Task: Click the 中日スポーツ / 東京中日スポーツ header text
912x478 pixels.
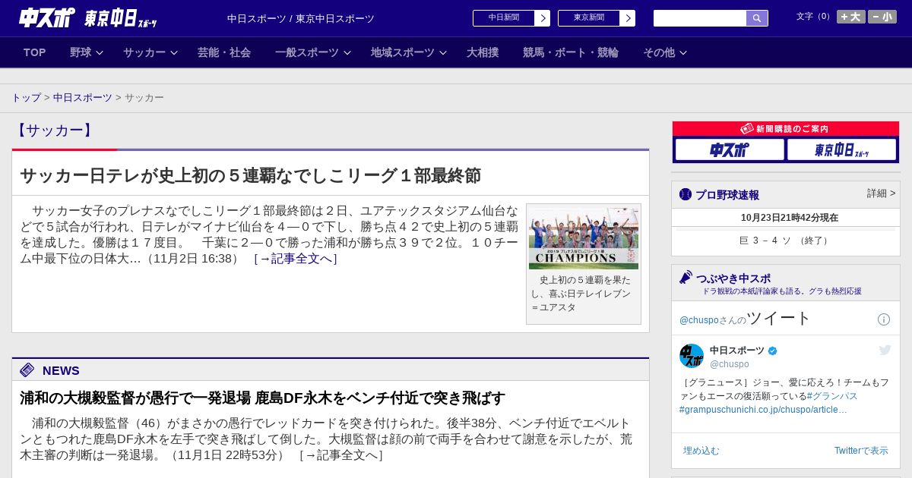Action: 301,18
